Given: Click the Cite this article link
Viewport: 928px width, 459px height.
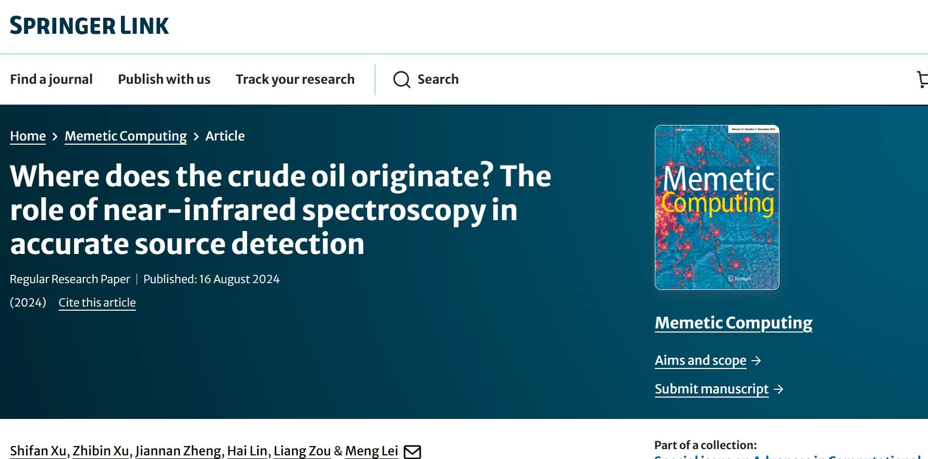Looking at the screenshot, I should [97, 302].
